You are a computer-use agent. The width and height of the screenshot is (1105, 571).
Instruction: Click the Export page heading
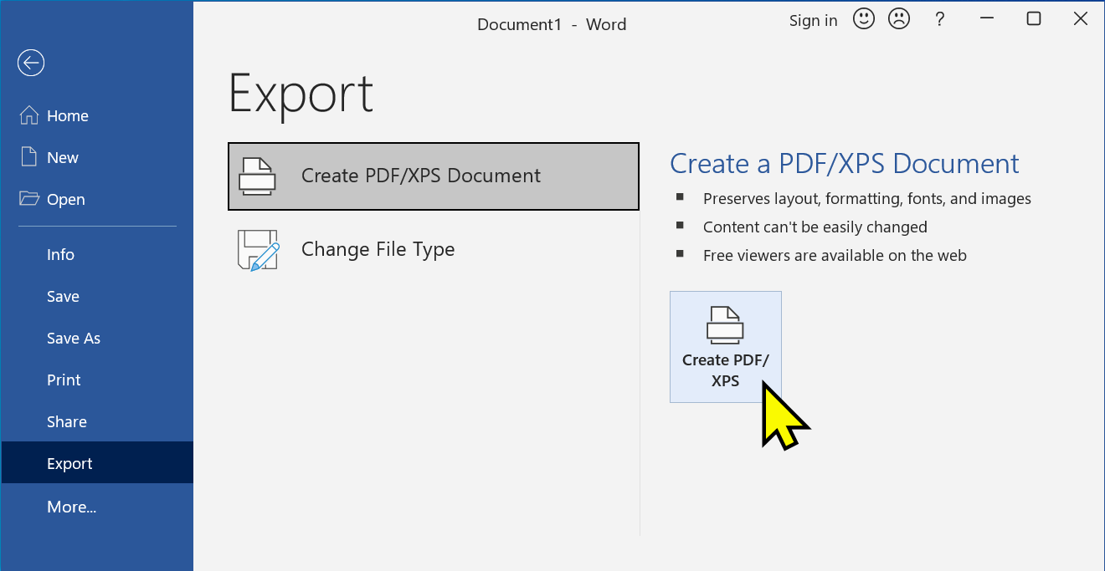(301, 94)
